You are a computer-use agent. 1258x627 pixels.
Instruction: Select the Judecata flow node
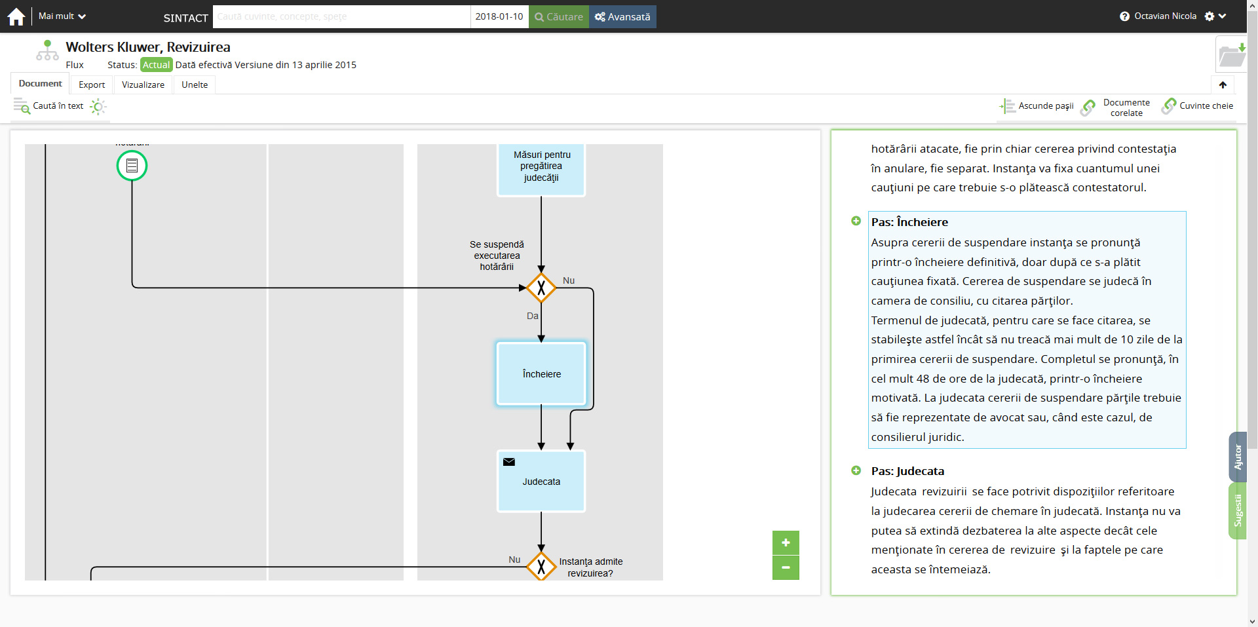tap(541, 482)
